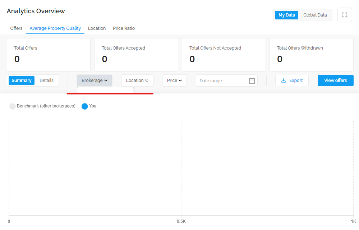Toggle the Benchmark legend gray swatch
The image size is (359, 230).
13,106
